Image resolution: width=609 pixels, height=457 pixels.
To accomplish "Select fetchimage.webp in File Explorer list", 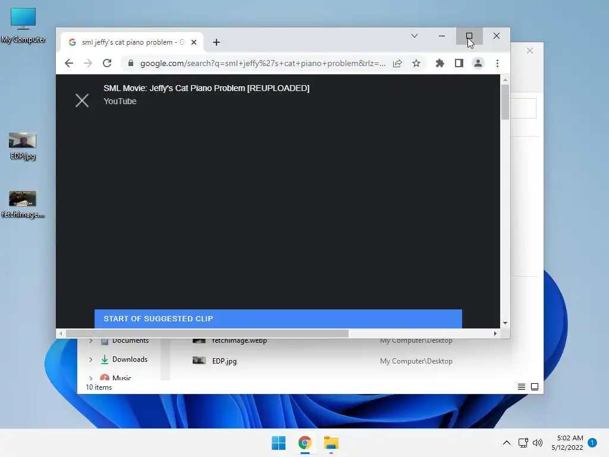I will tap(239, 340).
